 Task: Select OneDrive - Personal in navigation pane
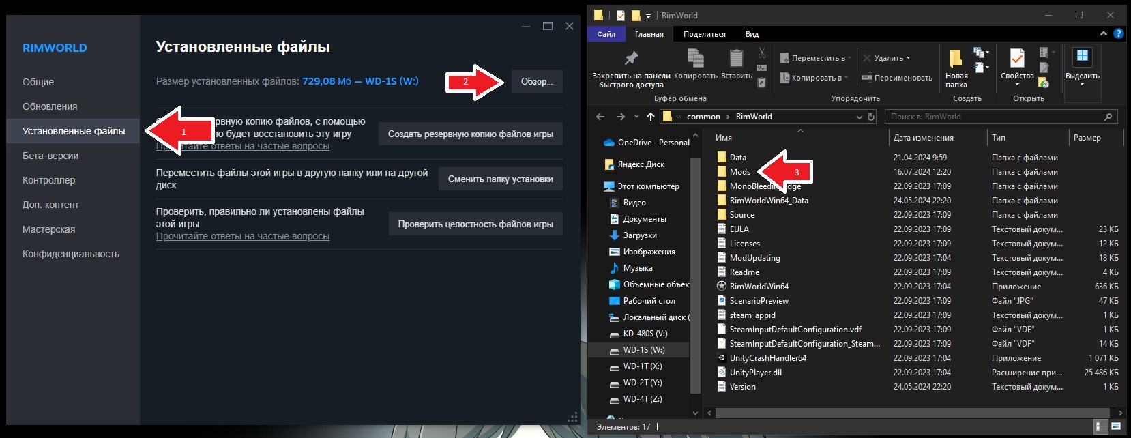click(647, 143)
